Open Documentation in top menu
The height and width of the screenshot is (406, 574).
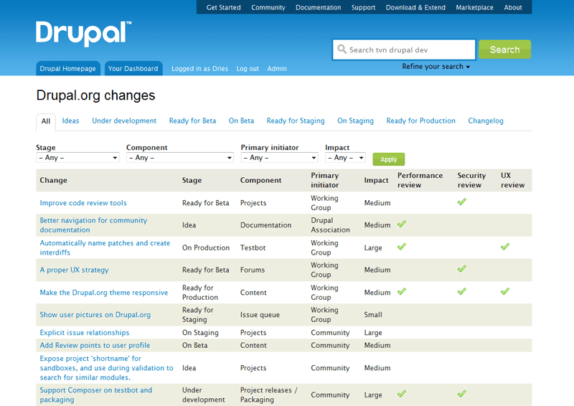pyautogui.click(x=318, y=7)
